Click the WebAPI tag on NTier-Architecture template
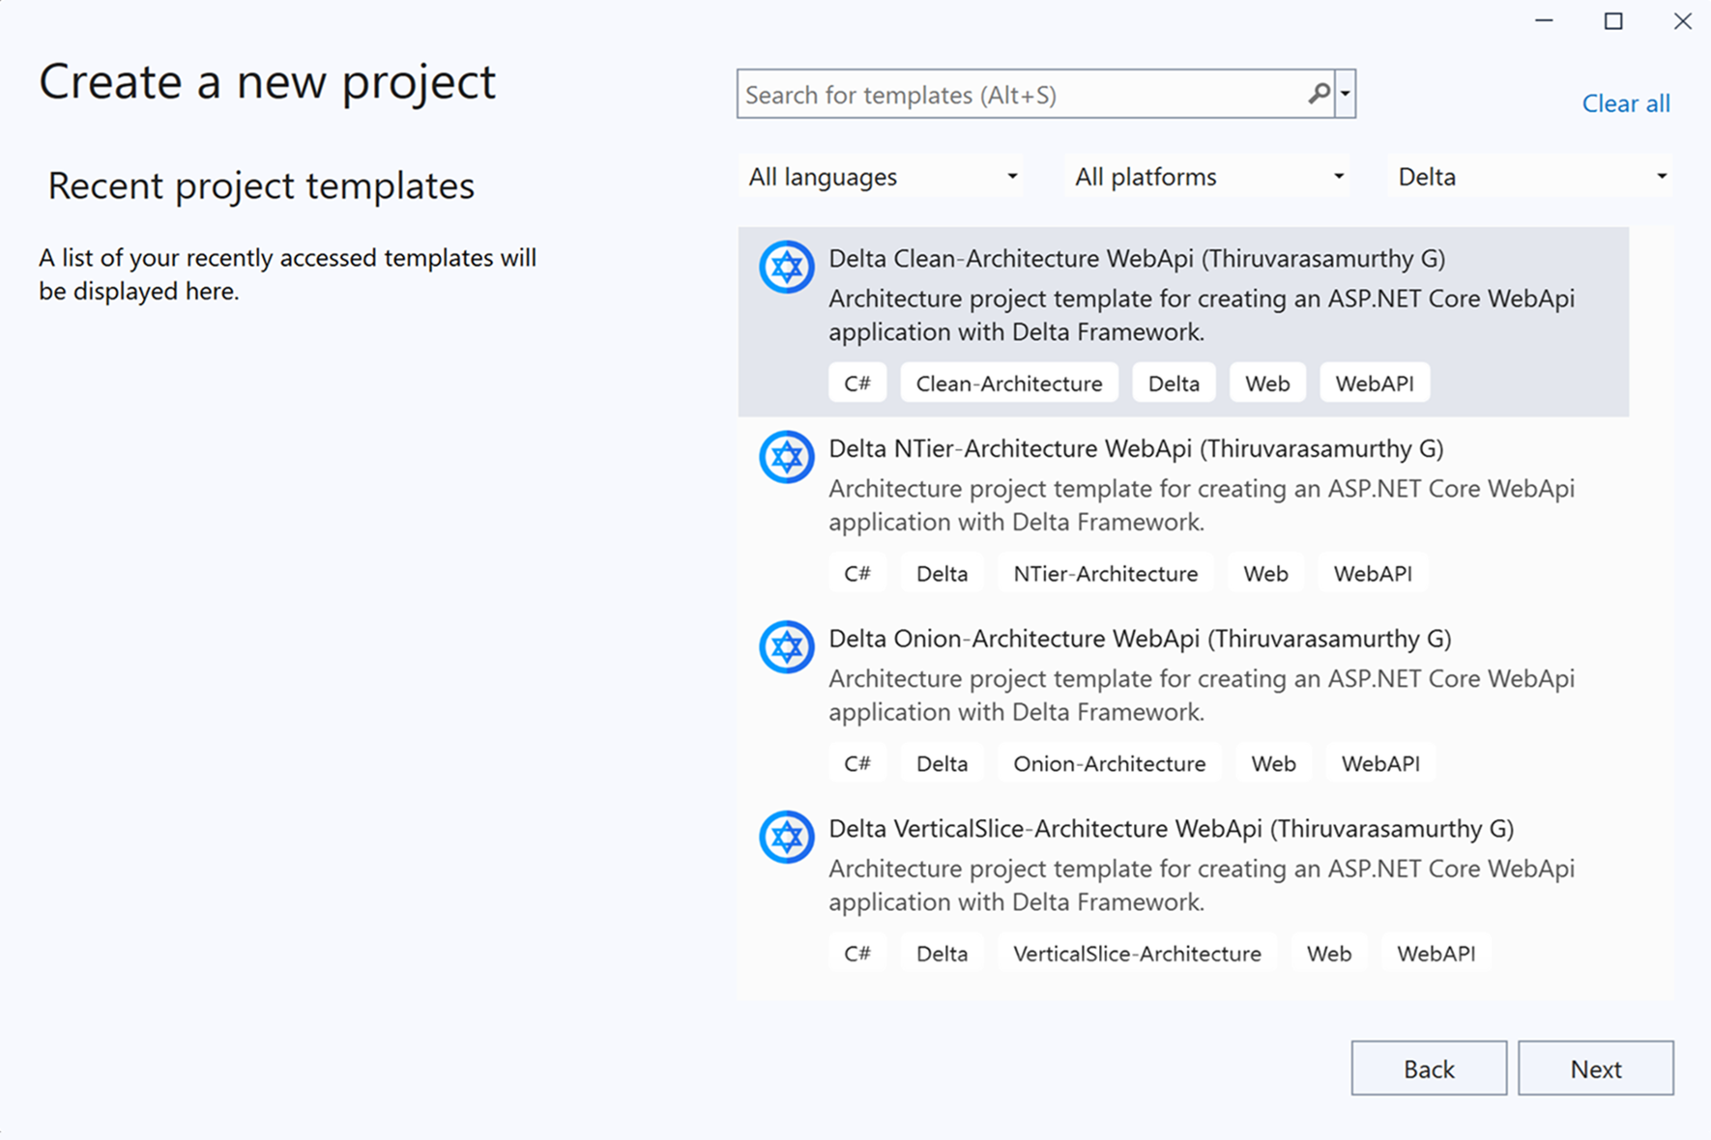Viewport: 1711px width, 1140px height. click(1373, 574)
